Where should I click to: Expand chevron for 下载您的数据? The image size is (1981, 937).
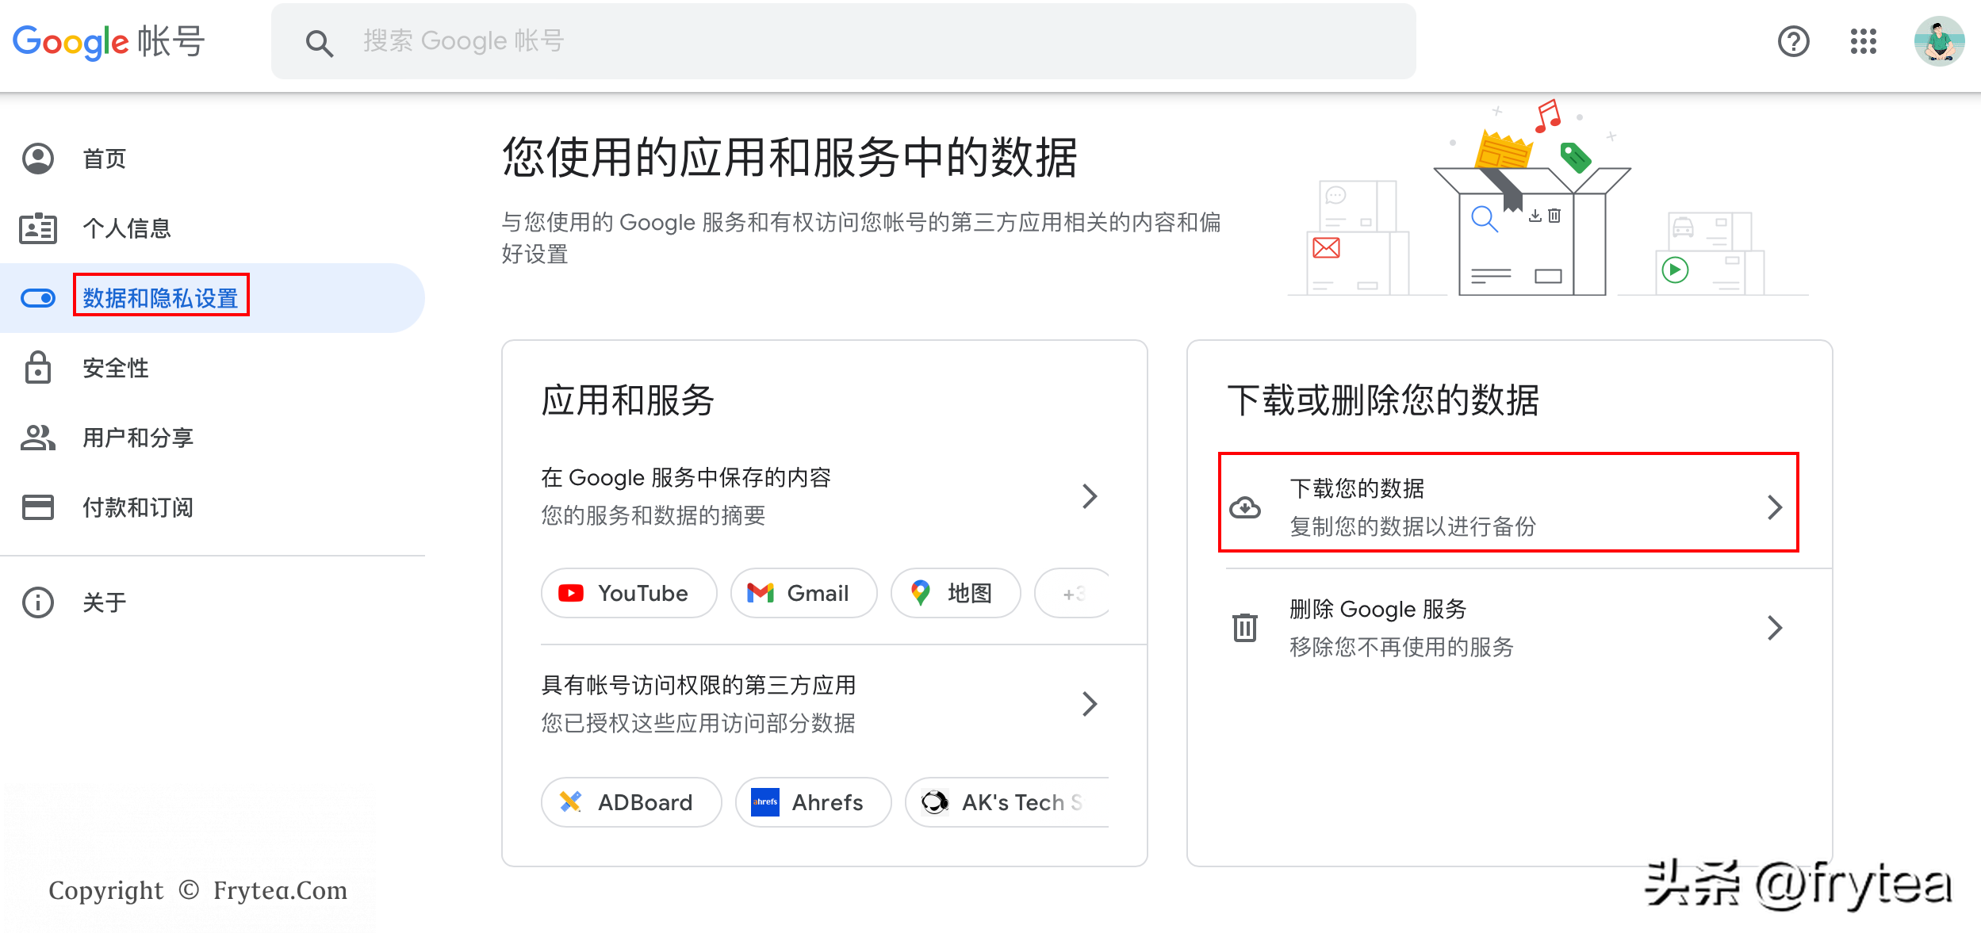pos(1775,507)
